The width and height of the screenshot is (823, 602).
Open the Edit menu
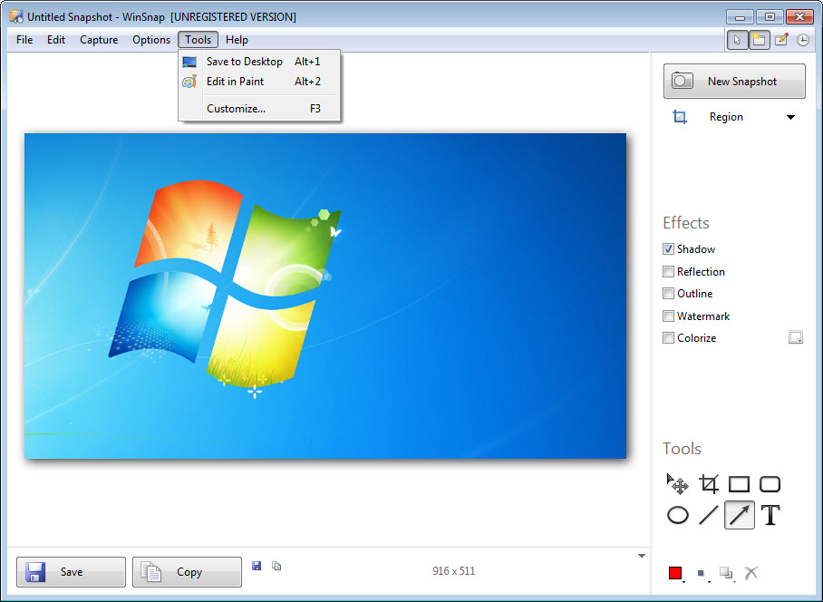click(x=56, y=40)
